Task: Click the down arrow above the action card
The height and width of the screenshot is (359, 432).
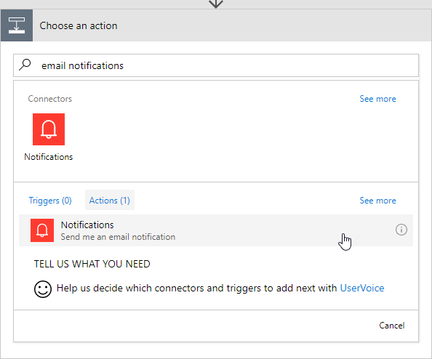Action: coord(216,4)
